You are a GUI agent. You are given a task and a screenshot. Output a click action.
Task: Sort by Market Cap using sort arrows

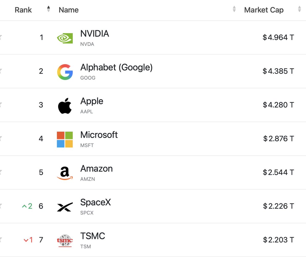(x=299, y=9)
